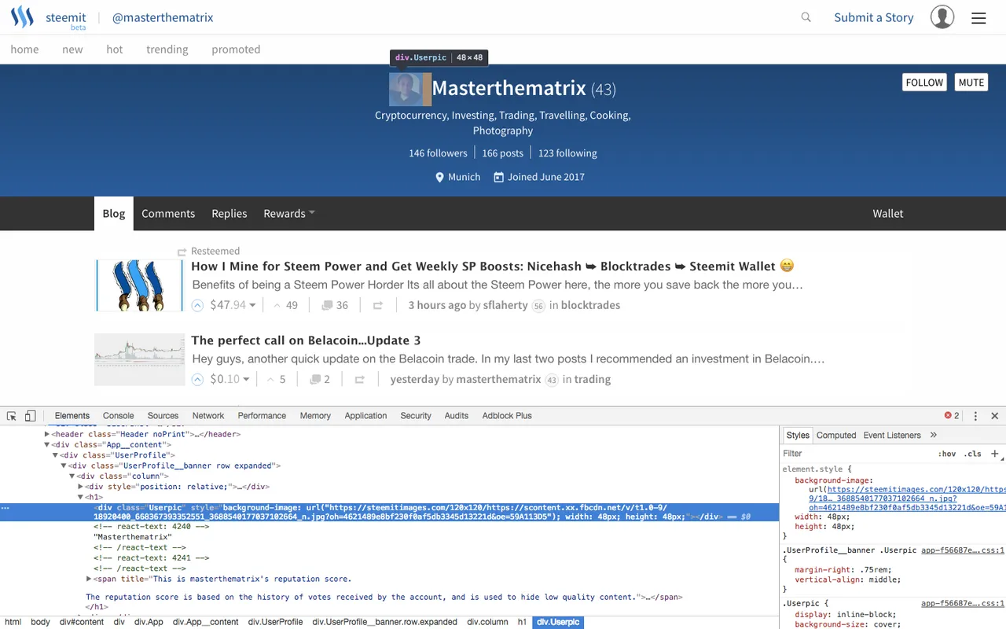Go to promoted navigation link
Viewport: 1006px width, 629px height.
tap(236, 49)
